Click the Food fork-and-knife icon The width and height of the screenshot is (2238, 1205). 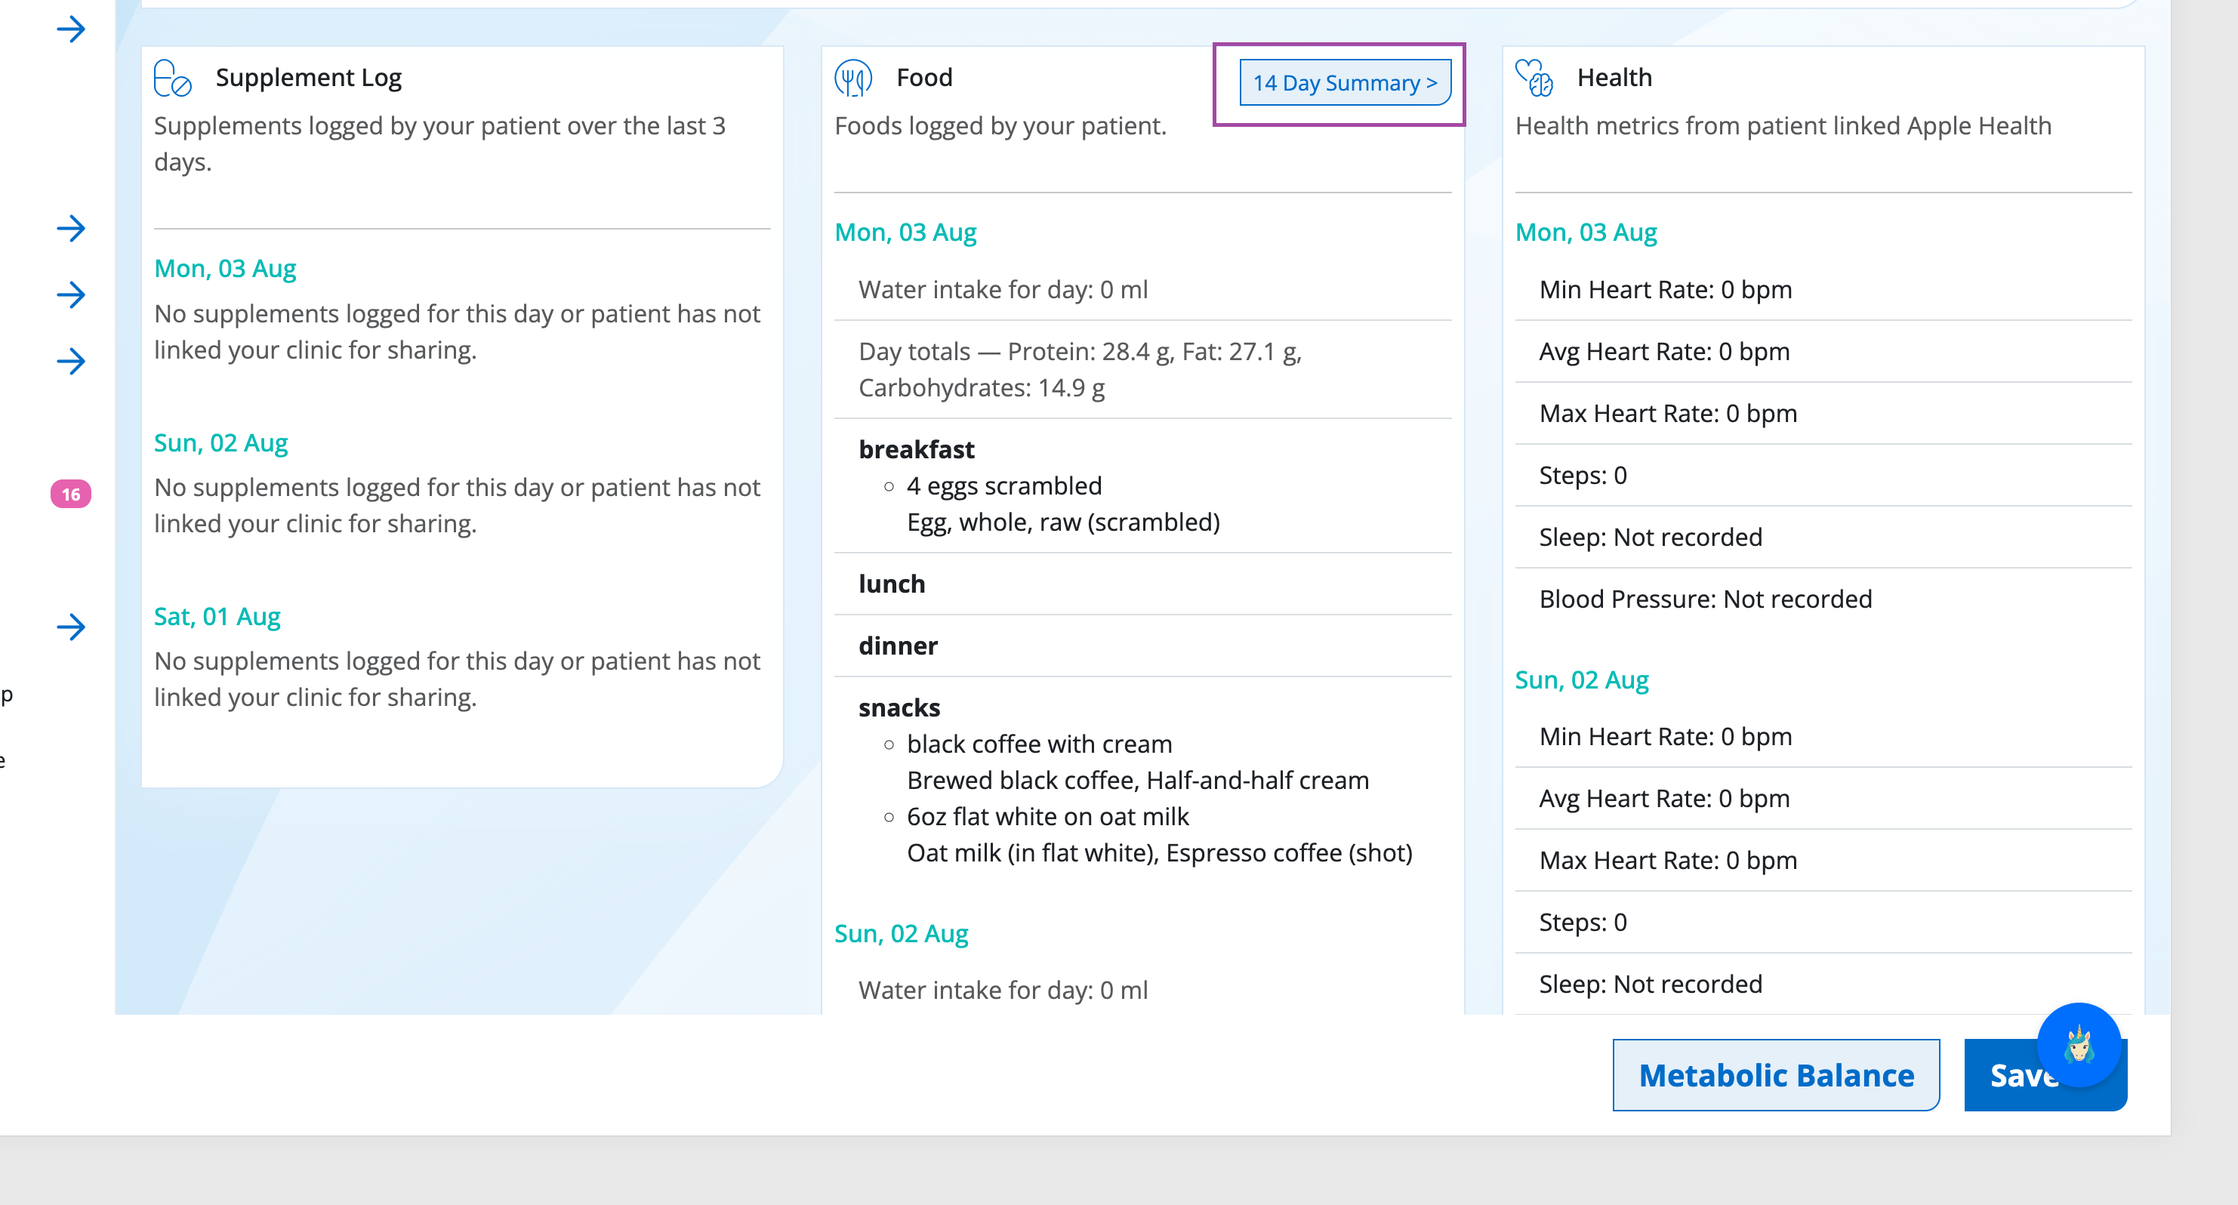[x=853, y=79]
